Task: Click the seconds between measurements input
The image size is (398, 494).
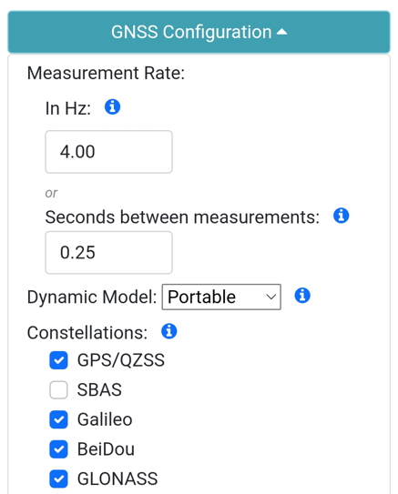Action: tap(108, 253)
